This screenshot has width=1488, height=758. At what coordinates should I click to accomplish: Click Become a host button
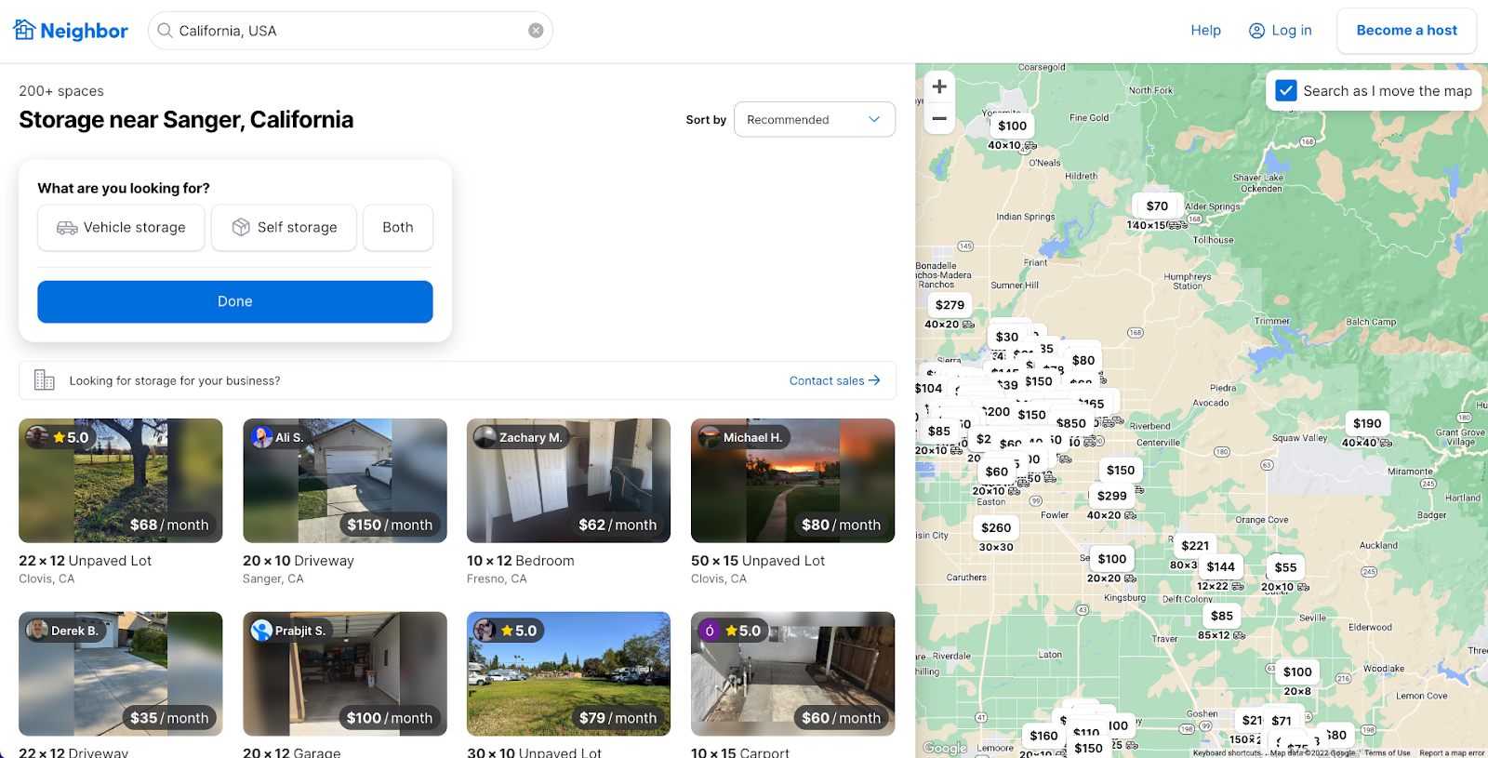pyautogui.click(x=1406, y=31)
